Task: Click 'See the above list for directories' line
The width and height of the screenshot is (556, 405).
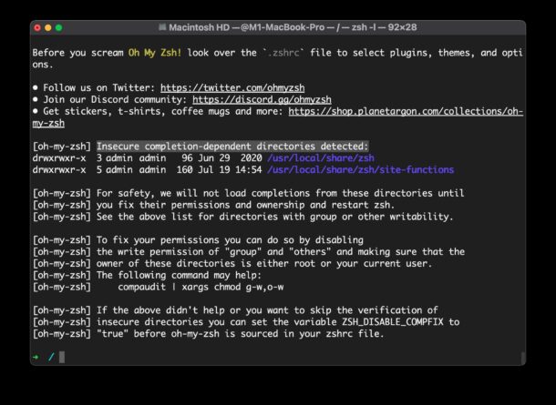Action: click(242, 217)
